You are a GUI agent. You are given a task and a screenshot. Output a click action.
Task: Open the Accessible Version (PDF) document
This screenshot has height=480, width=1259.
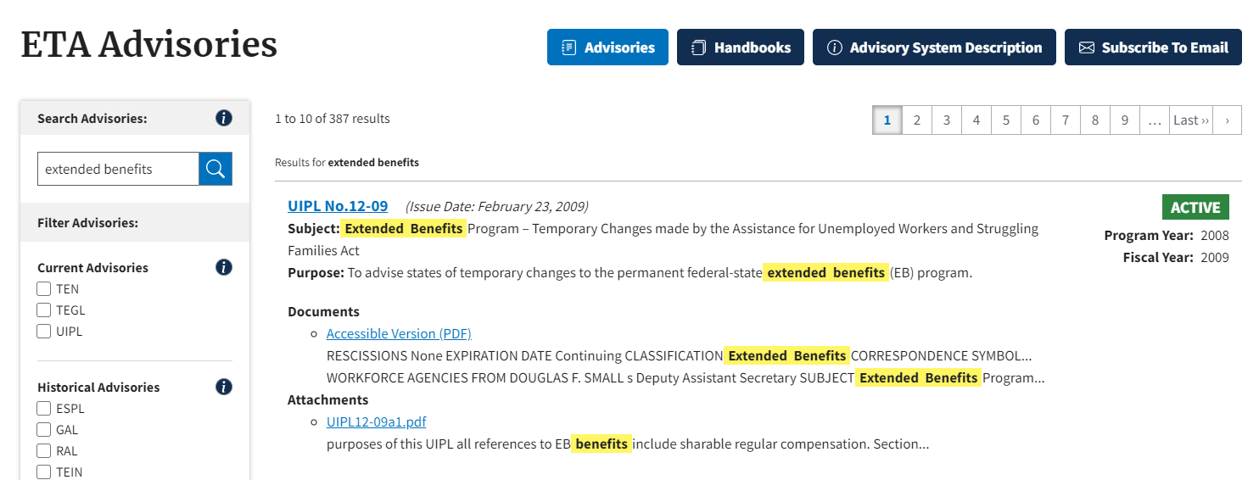(x=399, y=333)
